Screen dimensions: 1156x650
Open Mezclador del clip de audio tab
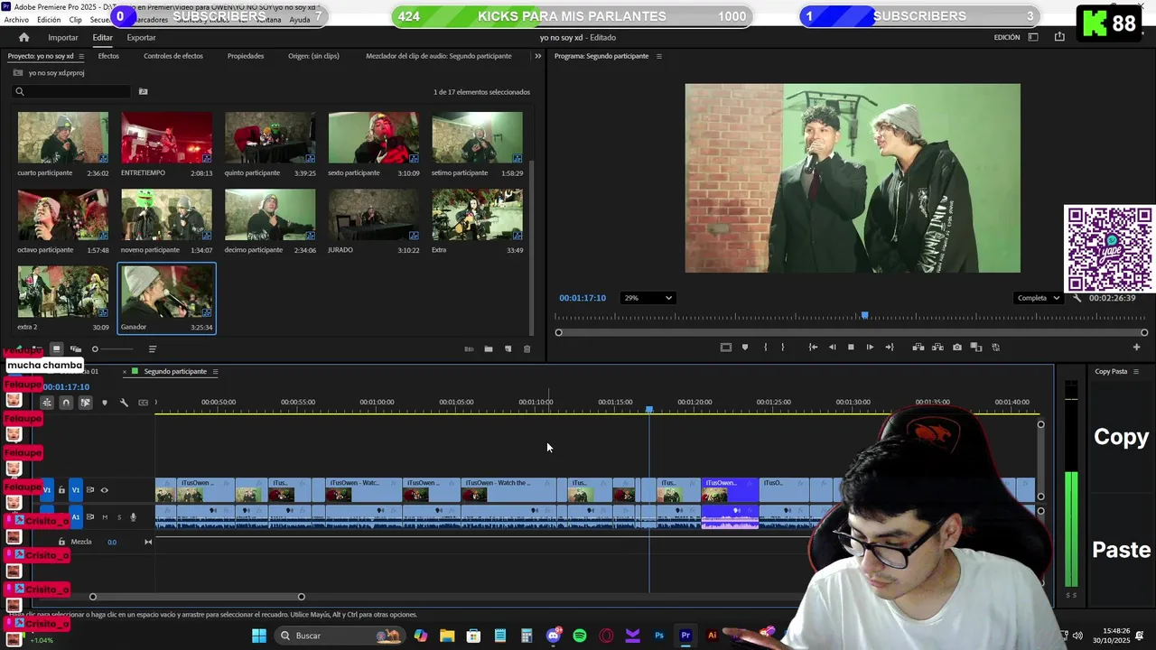(439, 56)
